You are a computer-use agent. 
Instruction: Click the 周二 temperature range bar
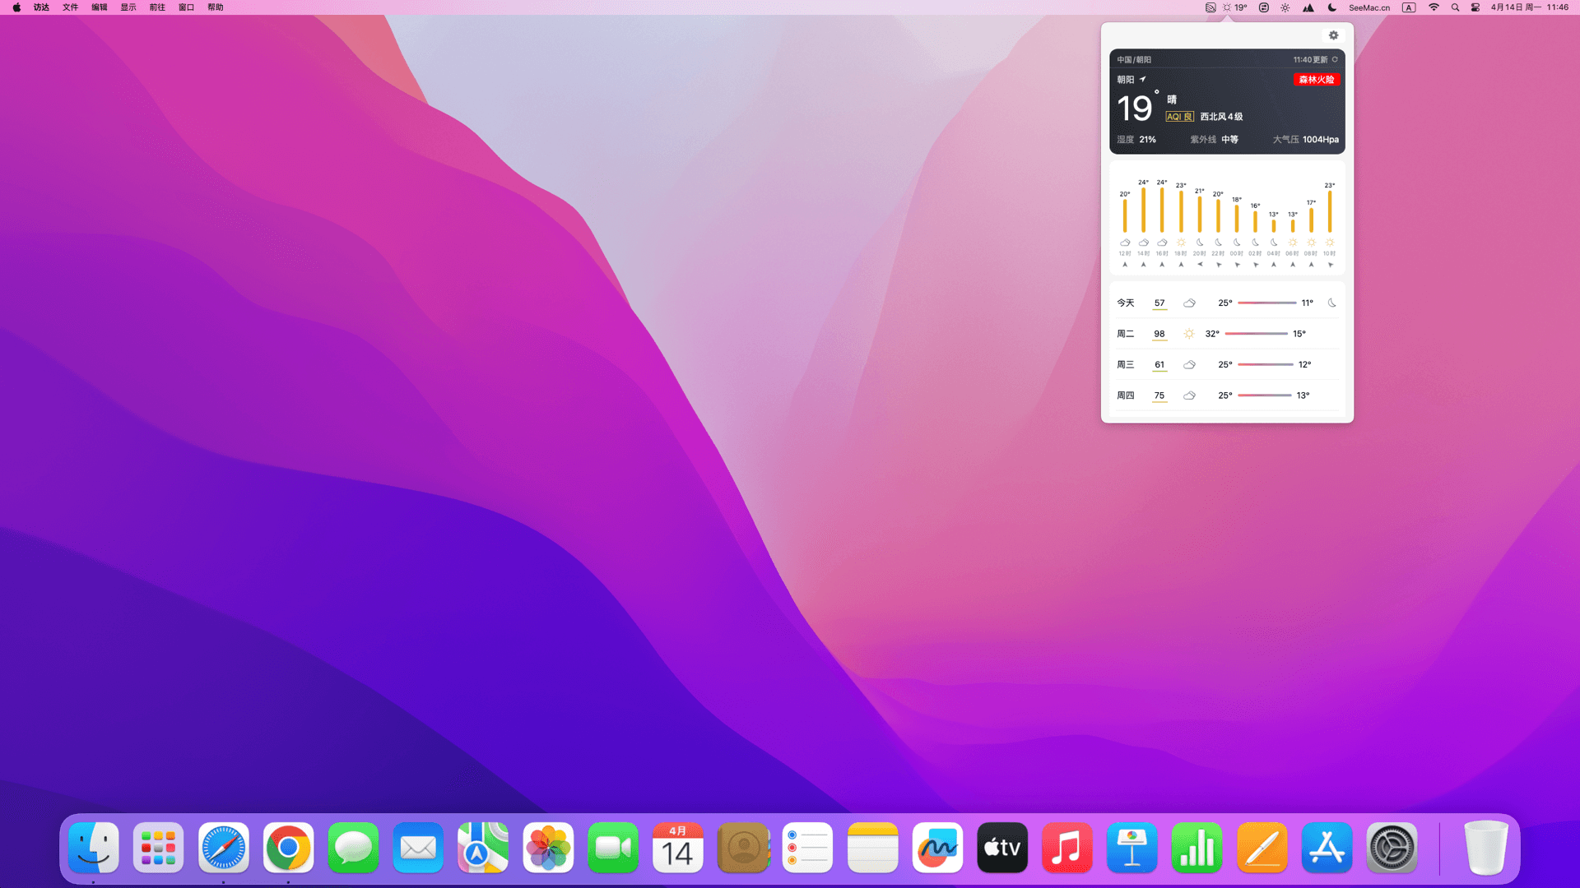point(1256,334)
